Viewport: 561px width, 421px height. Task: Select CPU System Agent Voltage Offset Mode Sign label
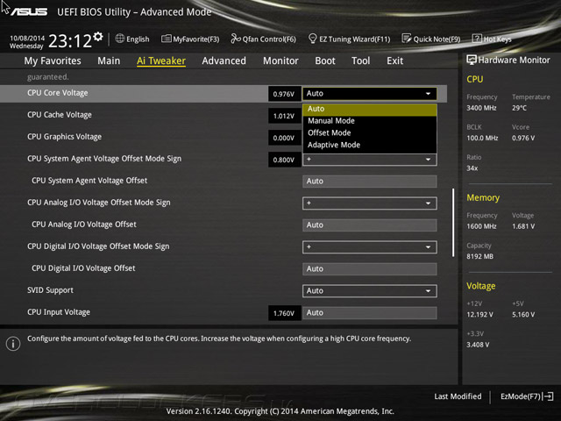point(104,159)
